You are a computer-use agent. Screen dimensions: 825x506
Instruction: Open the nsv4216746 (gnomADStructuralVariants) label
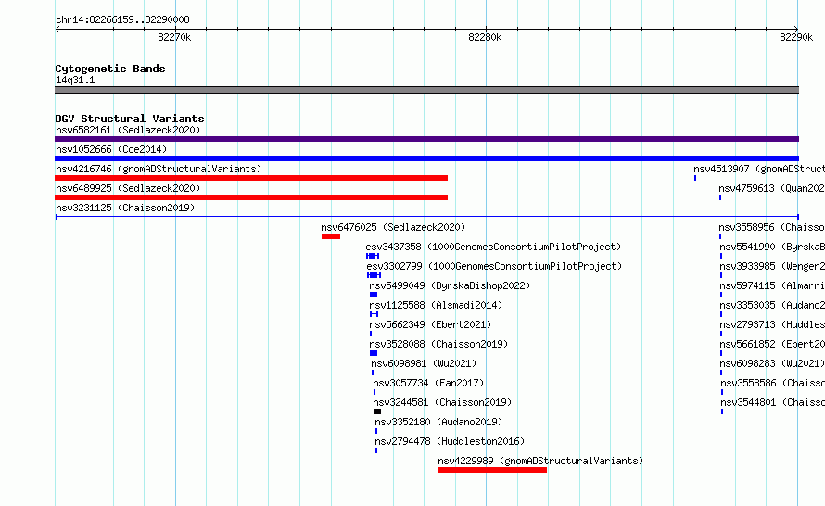point(159,169)
